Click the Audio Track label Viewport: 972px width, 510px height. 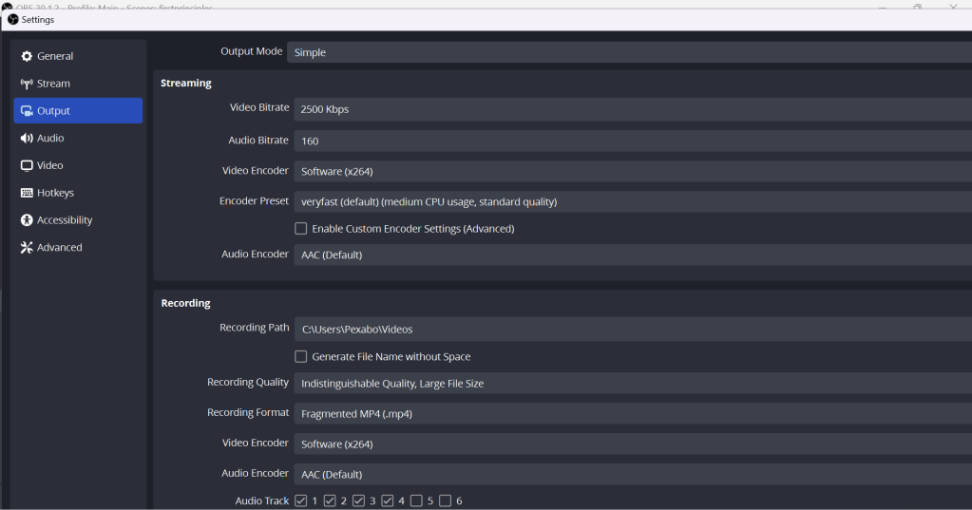pos(261,501)
